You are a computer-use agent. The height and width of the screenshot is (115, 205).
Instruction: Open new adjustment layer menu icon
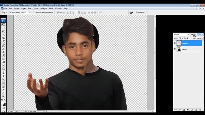[188, 110]
